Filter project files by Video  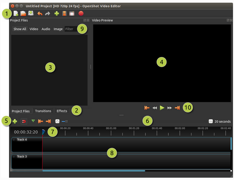[34, 29]
